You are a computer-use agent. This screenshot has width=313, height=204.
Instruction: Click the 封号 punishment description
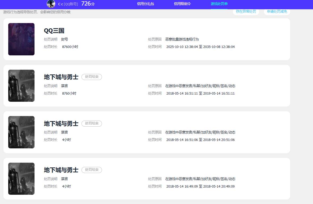pos(65,39)
